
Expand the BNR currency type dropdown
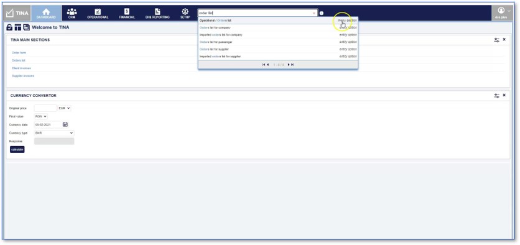tap(54, 133)
